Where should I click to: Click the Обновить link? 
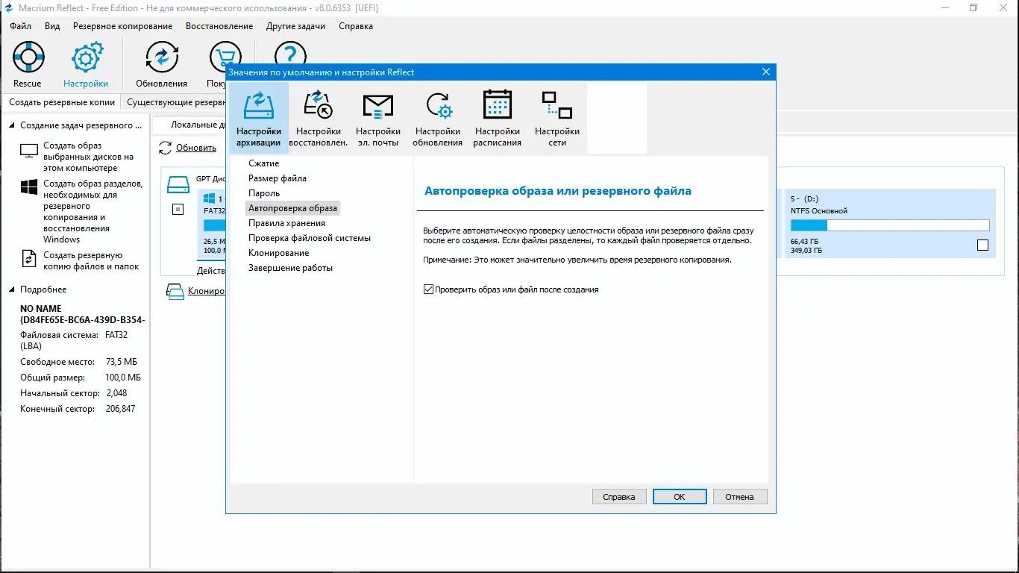coord(196,148)
